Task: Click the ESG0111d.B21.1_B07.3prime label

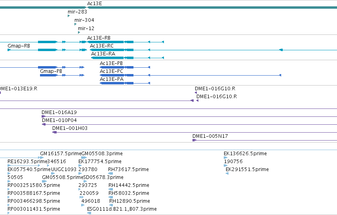Action: tap(122, 209)
